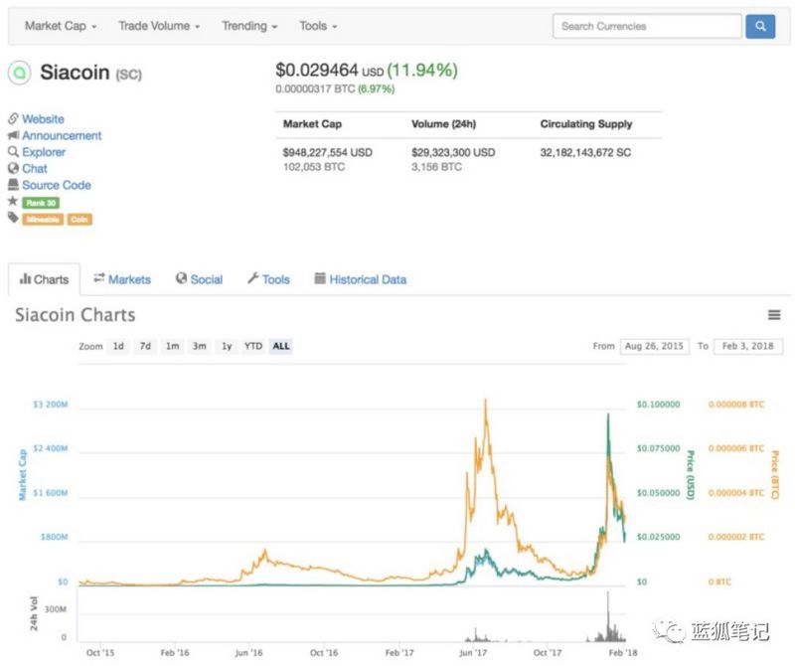Click the blue search magnifier button

pyautogui.click(x=760, y=27)
